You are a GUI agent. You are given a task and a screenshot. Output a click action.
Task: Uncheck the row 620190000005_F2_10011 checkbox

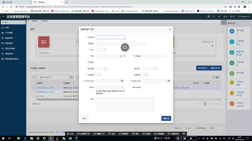click(33, 88)
